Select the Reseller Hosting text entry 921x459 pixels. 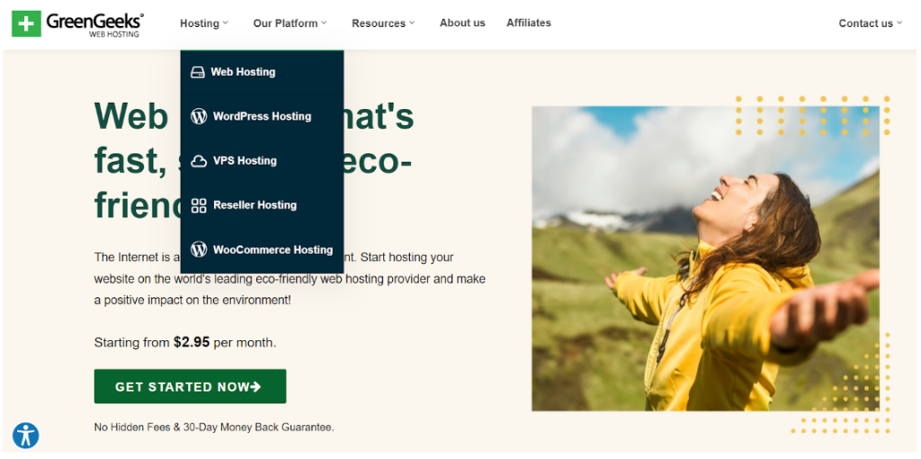tap(255, 205)
